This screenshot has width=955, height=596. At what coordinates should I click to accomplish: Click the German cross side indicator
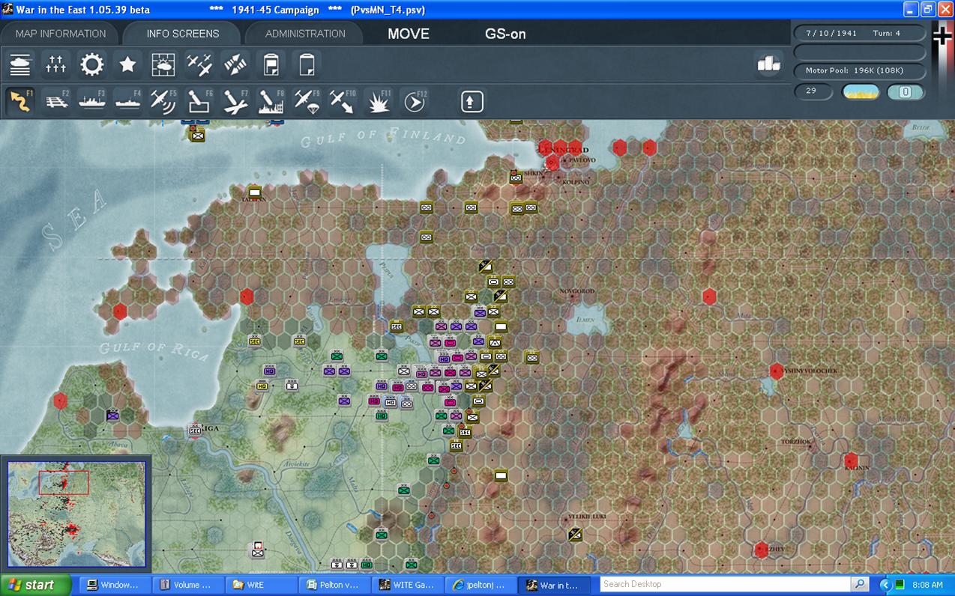tap(942, 35)
